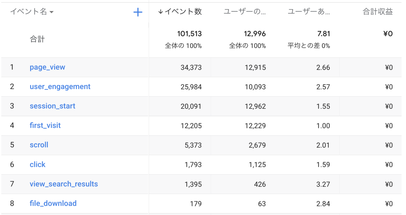Open the click event link
Screen dimensions: 406x215
[38, 165]
